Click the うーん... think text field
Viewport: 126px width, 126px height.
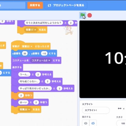(24, 74)
